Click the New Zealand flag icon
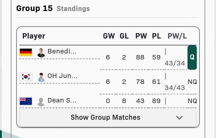Viewport: 216px width, 138px height. tap(26, 101)
